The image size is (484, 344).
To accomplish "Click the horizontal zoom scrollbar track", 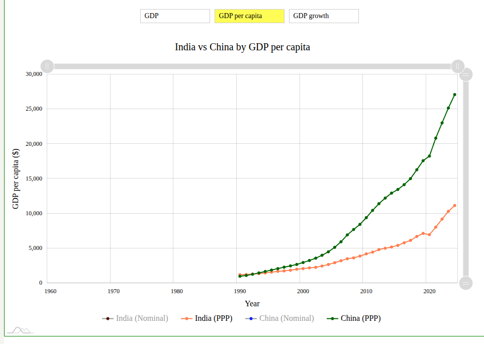I will click(252, 66).
